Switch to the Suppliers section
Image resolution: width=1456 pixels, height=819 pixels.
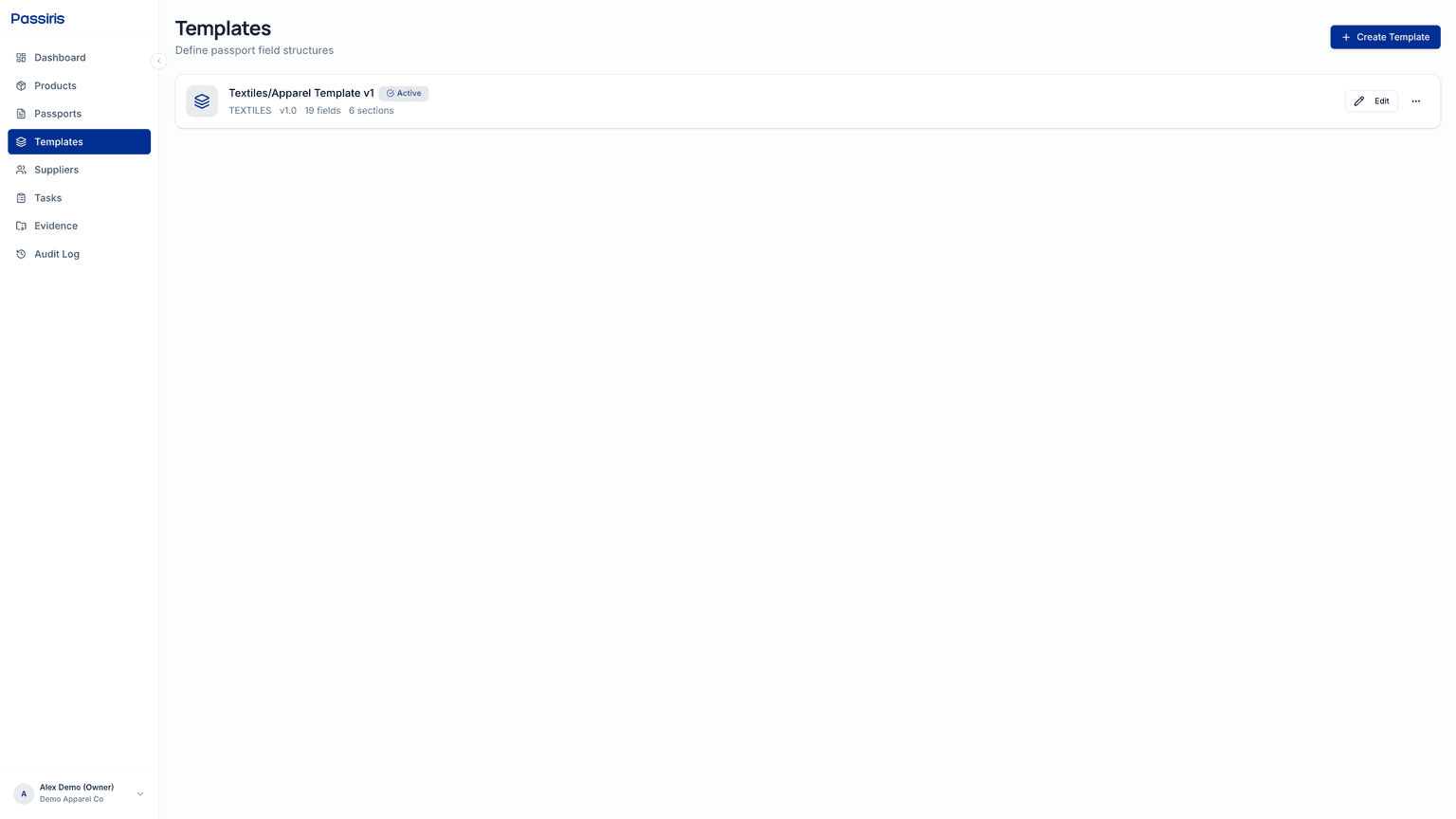click(x=56, y=170)
